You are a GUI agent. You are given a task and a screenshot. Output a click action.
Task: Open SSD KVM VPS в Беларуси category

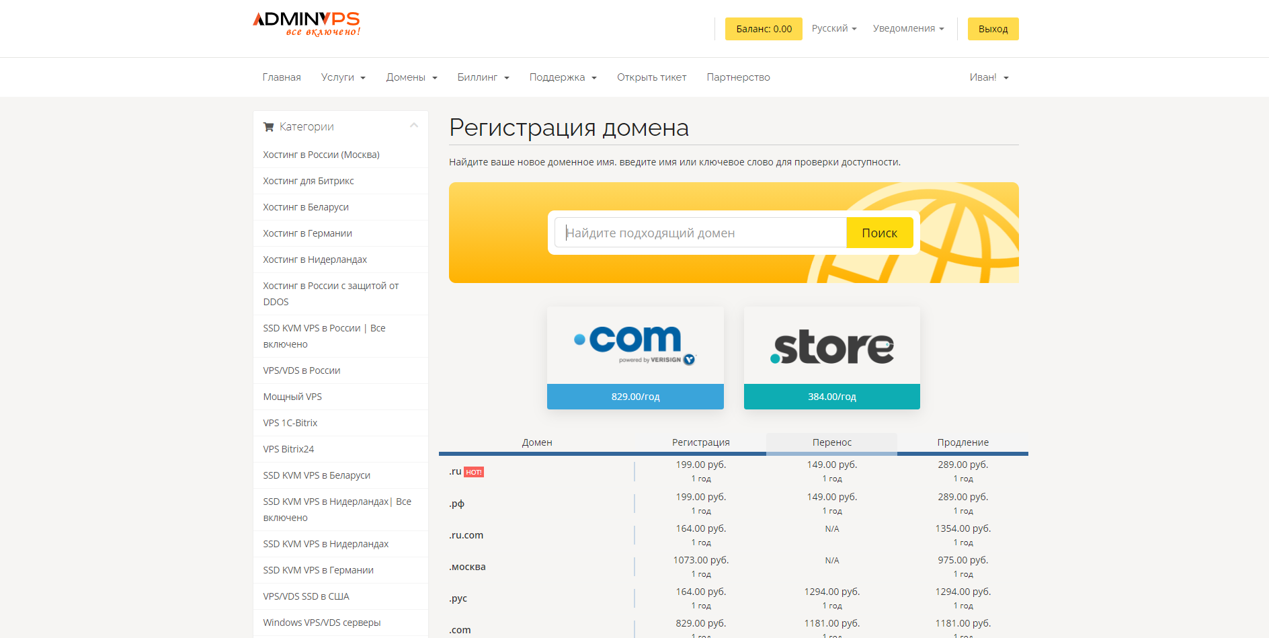341,475
